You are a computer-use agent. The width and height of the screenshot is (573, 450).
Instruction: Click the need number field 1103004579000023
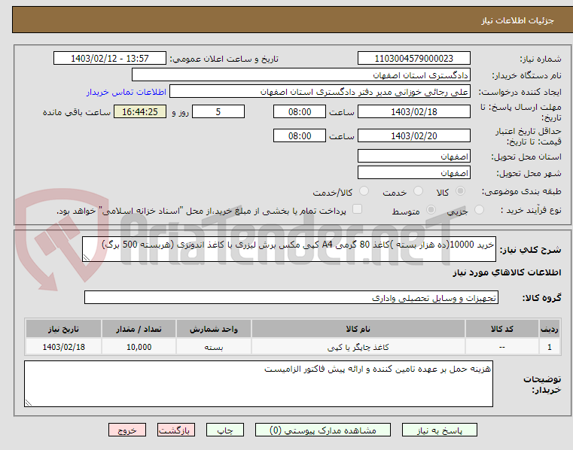click(413, 59)
